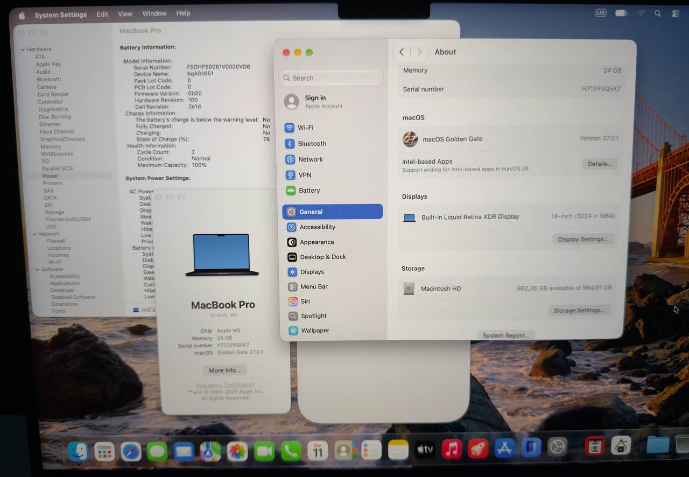Open the Window menu

154,13
